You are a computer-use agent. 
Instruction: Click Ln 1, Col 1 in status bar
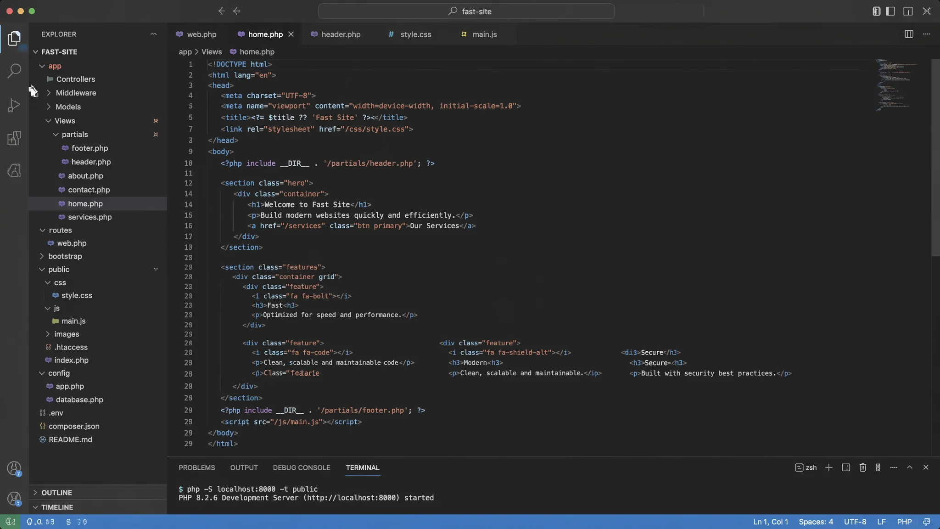click(x=770, y=522)
